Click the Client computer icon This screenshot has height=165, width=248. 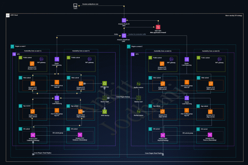coord(75,5)
